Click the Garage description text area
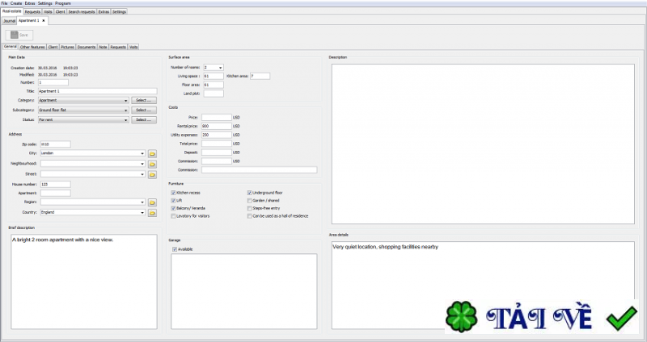This screenshot has height=342, width=647. 244,291
